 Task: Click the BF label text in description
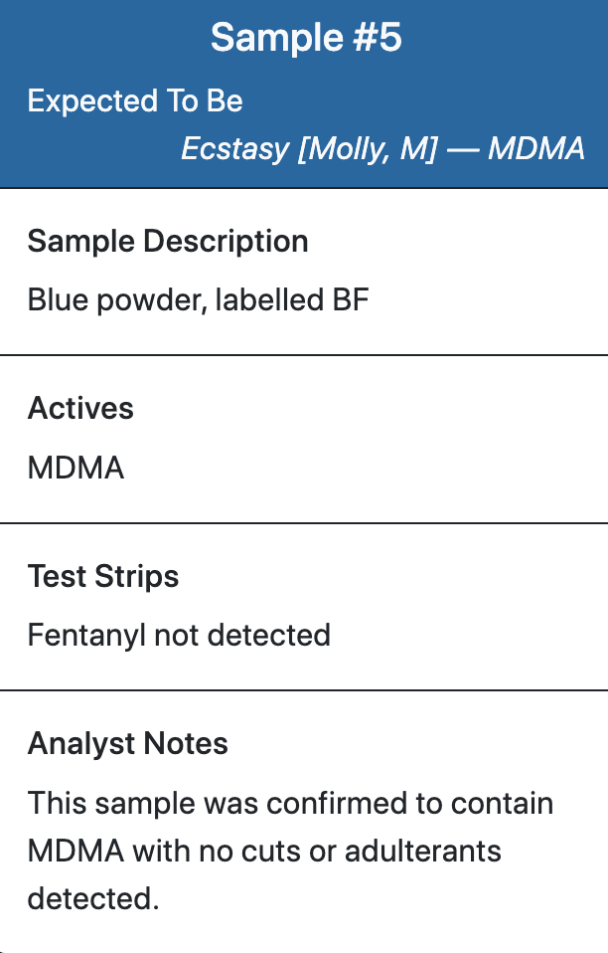[x=351, y=299]
